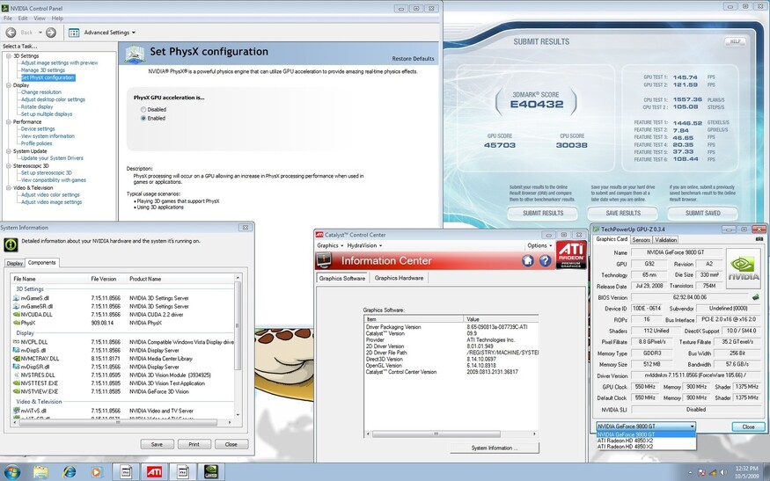
Task: Open Adjust video color settings
Action: [50, 195]
